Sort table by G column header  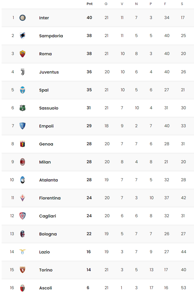tap(106, 4)
